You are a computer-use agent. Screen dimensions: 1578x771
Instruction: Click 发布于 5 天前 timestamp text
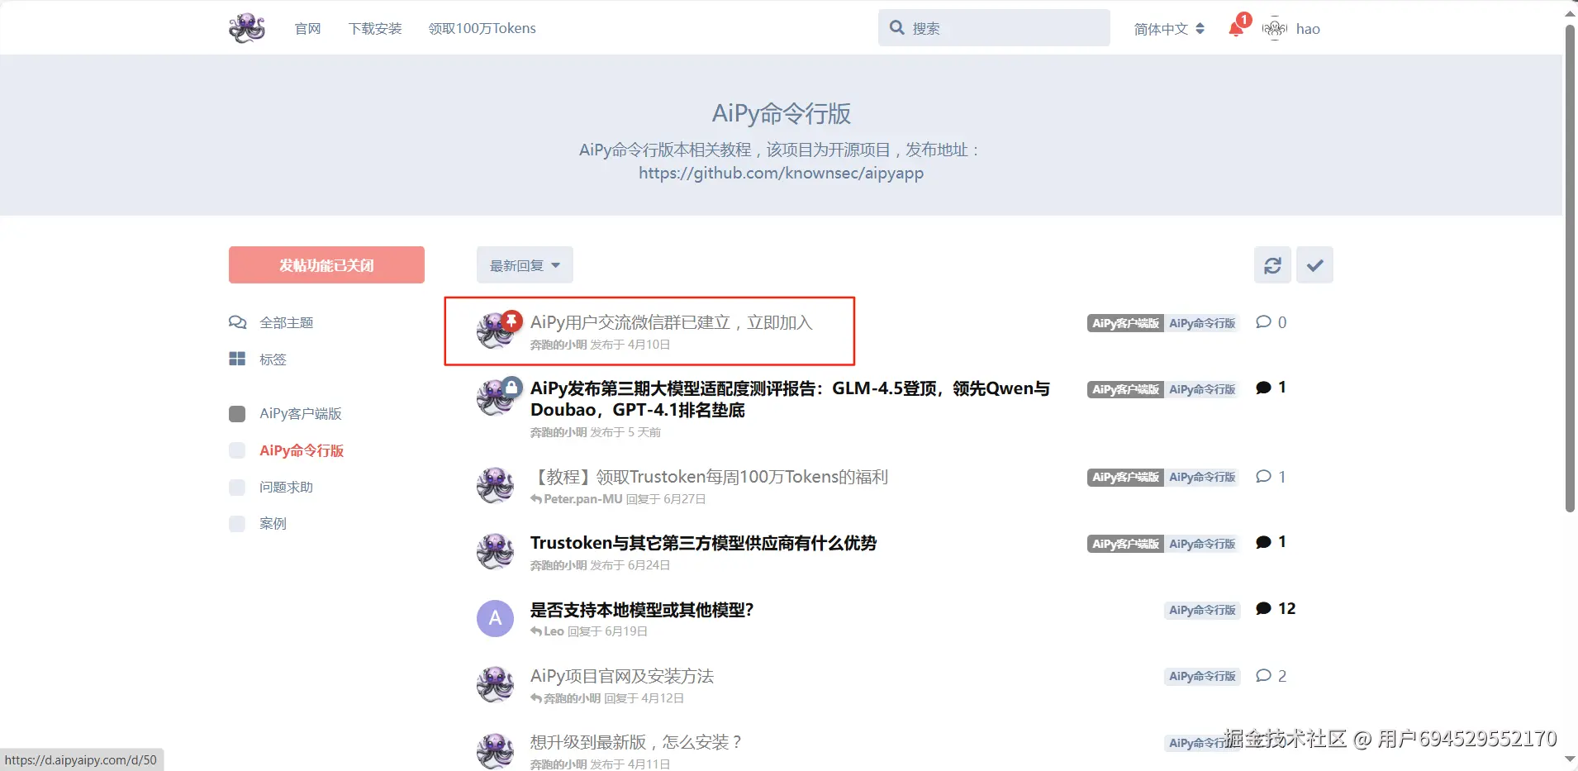click(625, 432)
